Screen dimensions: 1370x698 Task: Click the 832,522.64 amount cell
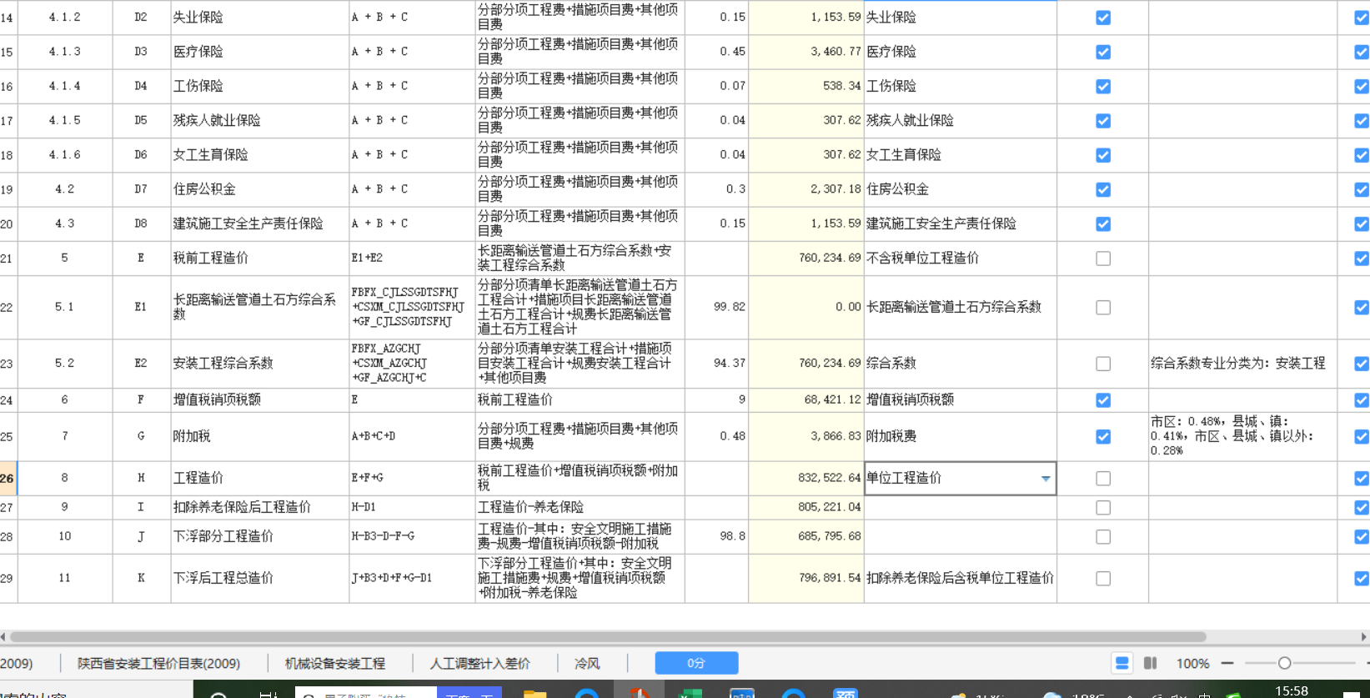(806, 479)
